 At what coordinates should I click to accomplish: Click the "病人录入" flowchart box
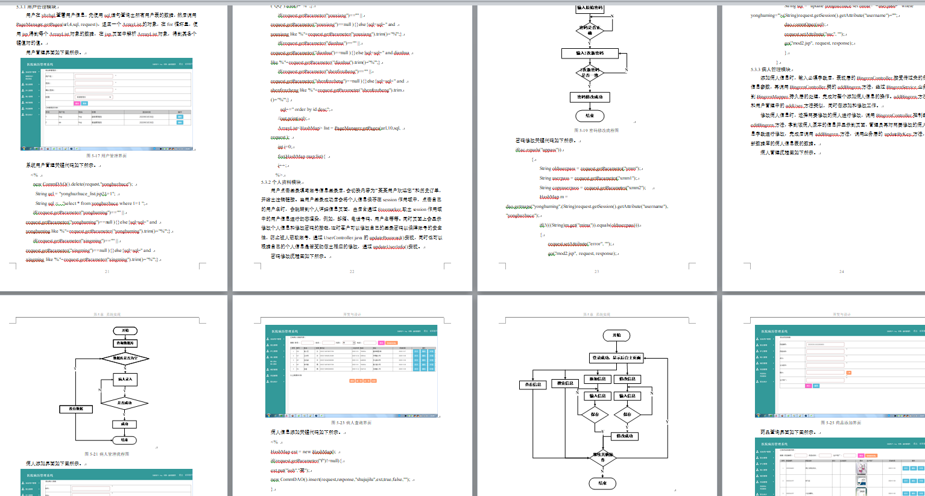[x=125, y=379]
